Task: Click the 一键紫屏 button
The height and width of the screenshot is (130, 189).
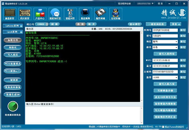Action: coord(13,80)
